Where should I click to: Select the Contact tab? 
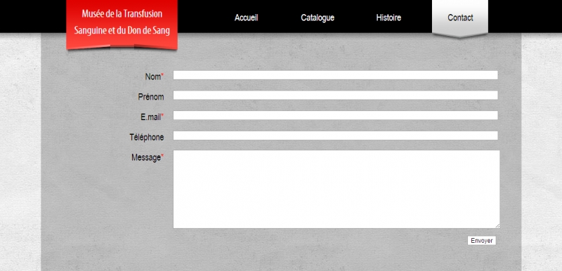(460, 18)
